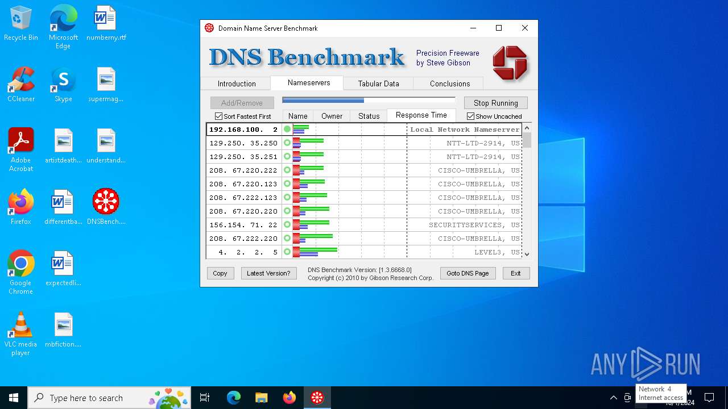Select nameserver row 208.67.220.222
Viewport: 728px width, 409px height.
pos(364,170)
